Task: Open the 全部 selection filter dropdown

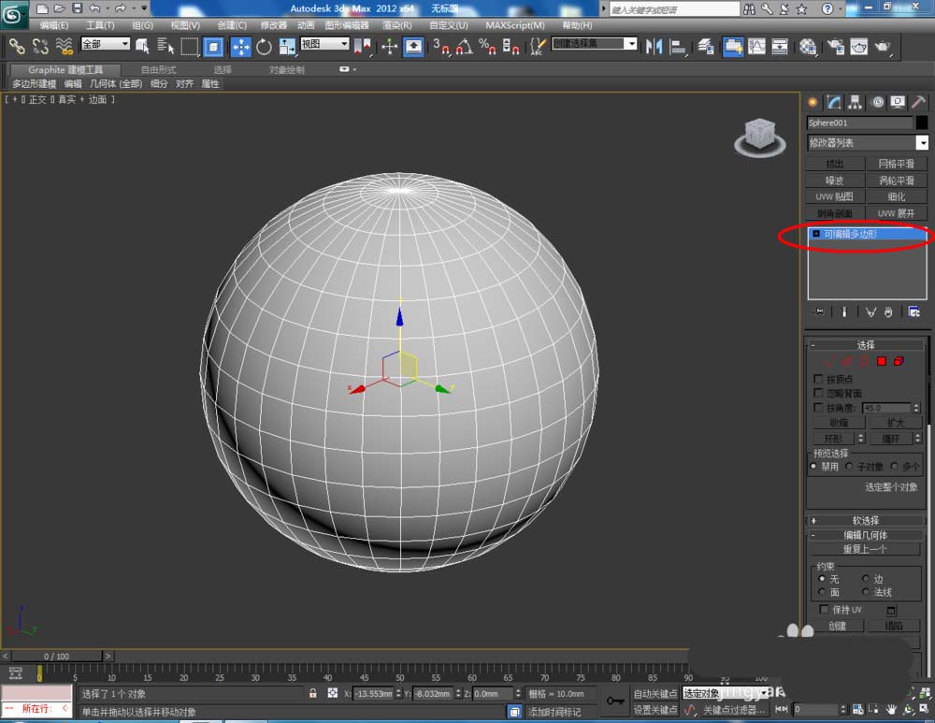Action: pyautogui.click(x=105, y=44)
